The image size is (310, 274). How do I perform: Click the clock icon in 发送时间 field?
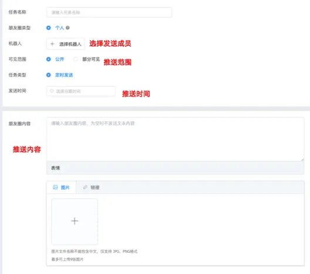click(52, 91)
